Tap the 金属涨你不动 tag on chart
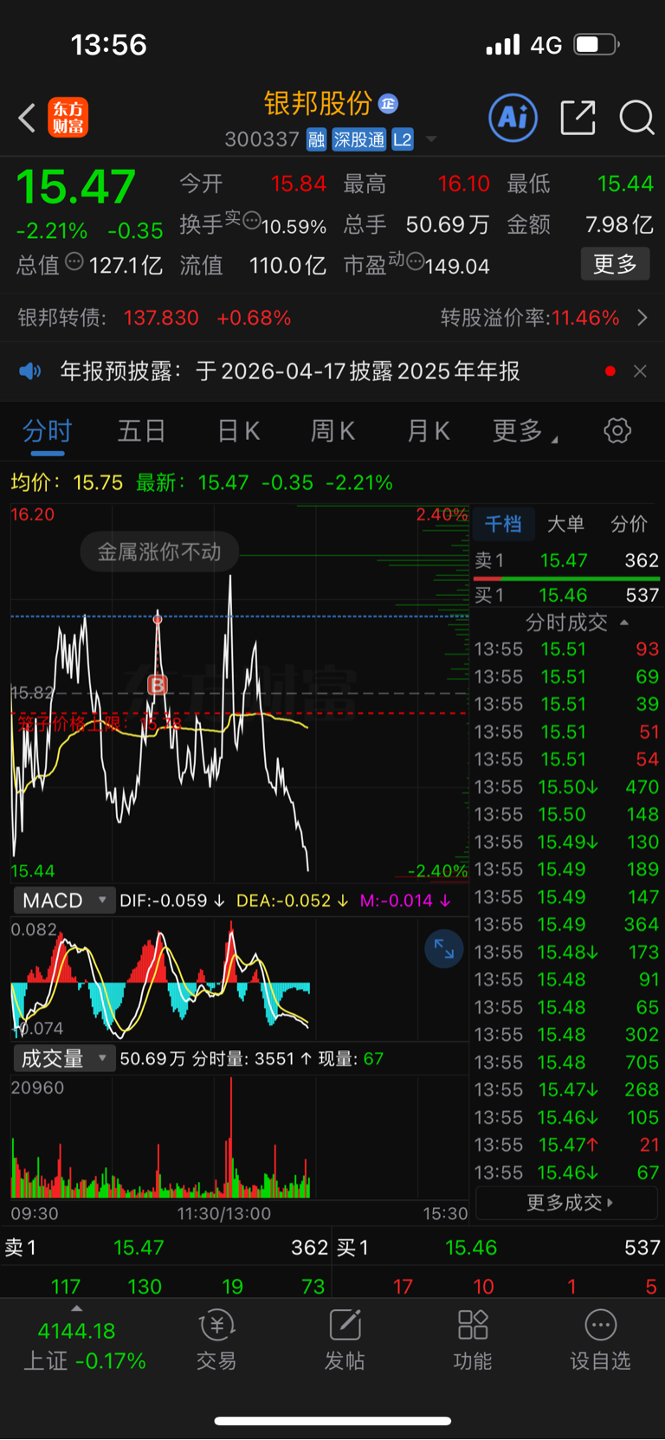The height and width of the screenshot is (1440, 665). (159, 552)
